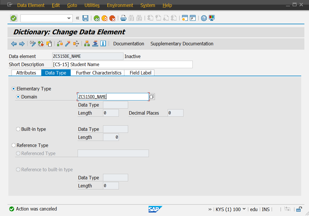
Task: Open the Data Element menu
Action: click(x=31, y=5)
